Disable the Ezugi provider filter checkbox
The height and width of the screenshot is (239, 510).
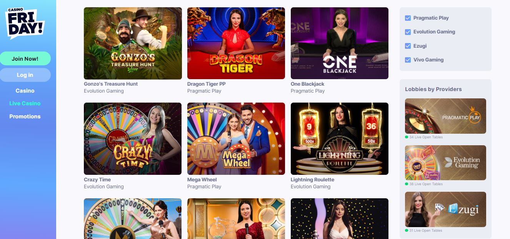pos(408,46)
